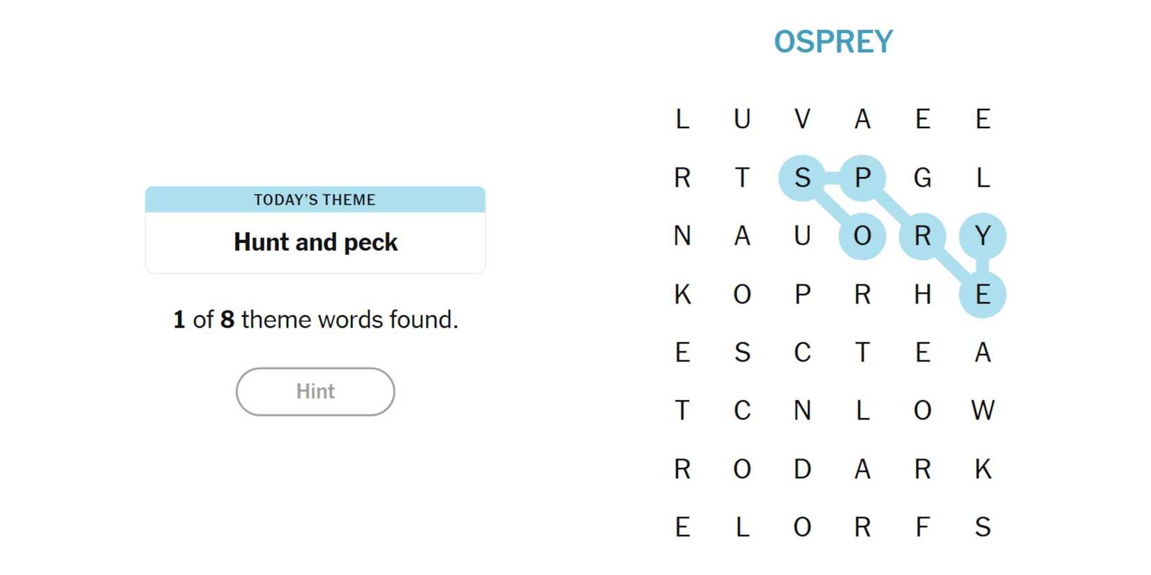The image size is (1151, 575).
Task: Select the T between R and highlighted S
Action: 742,178
